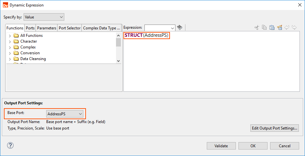Screen dimensions: 305x156
Task: Click the Find binoculars icon beside Expression
Action: pyautogui.click(x=180, y=28)
